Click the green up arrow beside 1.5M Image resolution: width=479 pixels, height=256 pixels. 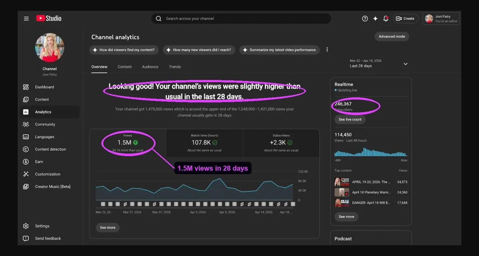click(x=136, y=143)
